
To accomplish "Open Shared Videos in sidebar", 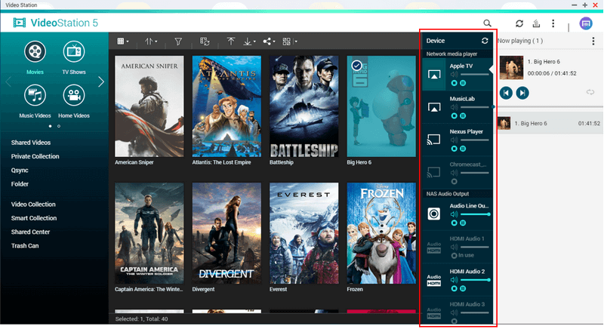I will point(31,143).
